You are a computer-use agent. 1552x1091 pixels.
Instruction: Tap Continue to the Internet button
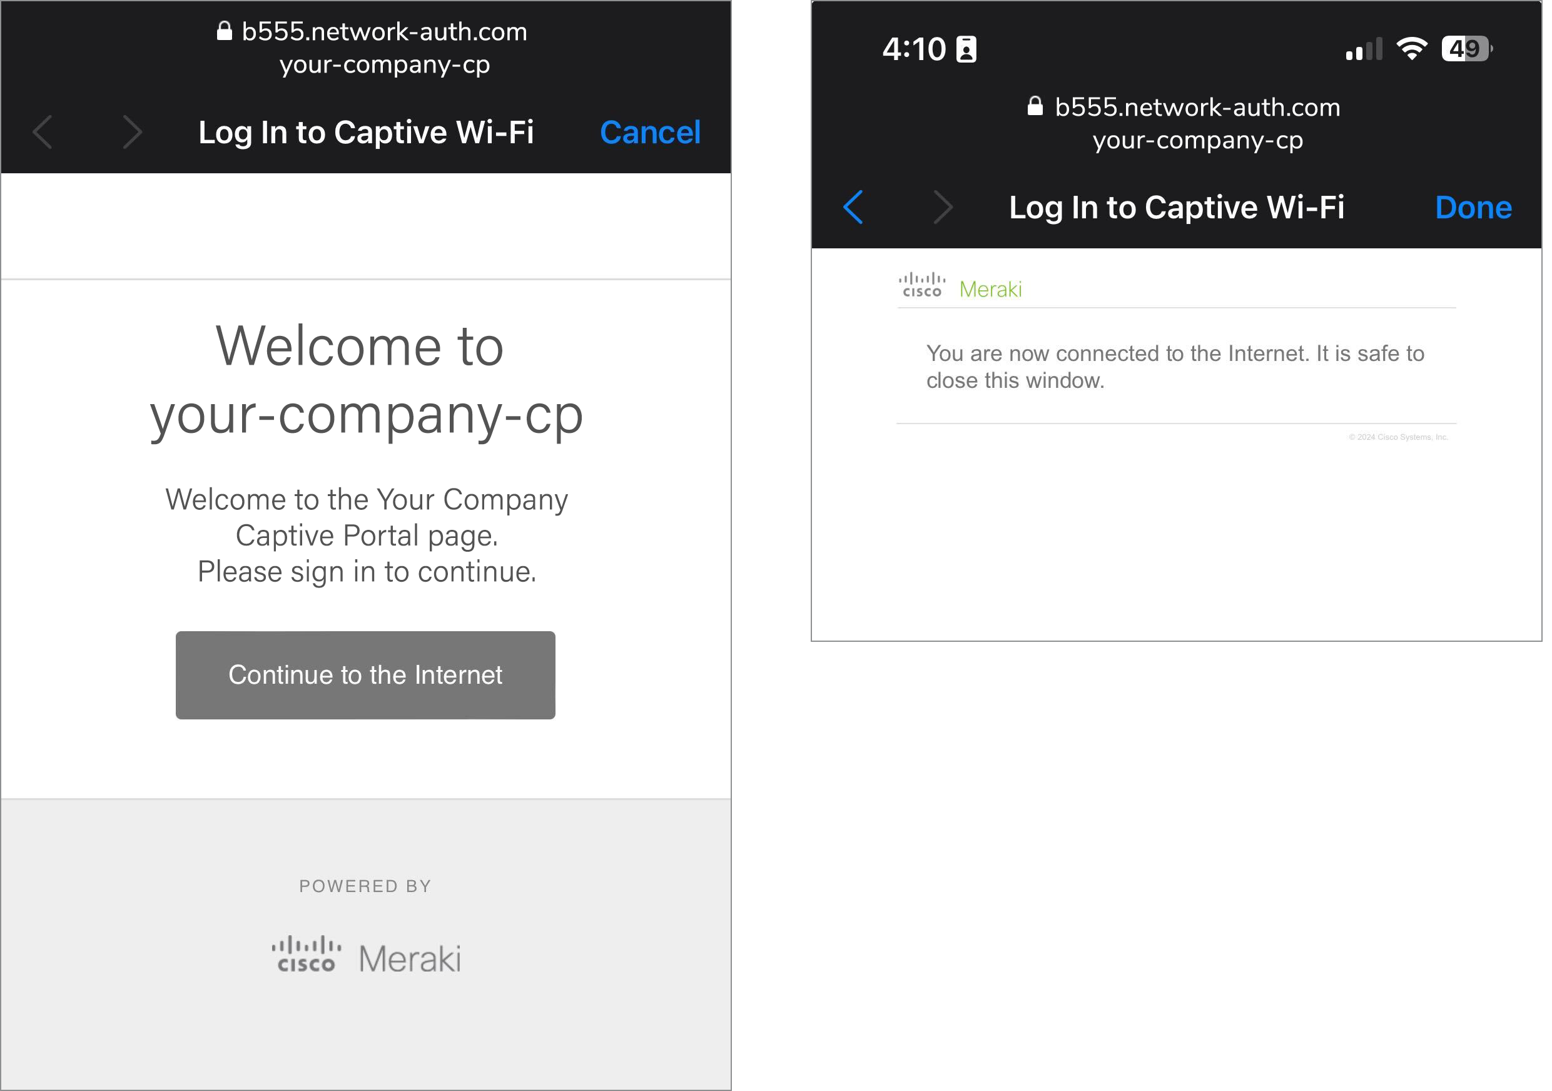coord(365,674)
